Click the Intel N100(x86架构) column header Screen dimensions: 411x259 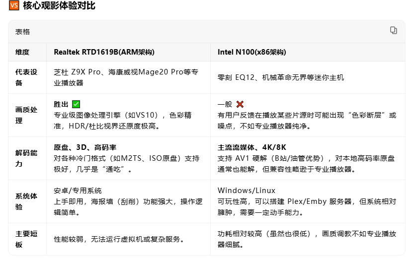point(251,52)
